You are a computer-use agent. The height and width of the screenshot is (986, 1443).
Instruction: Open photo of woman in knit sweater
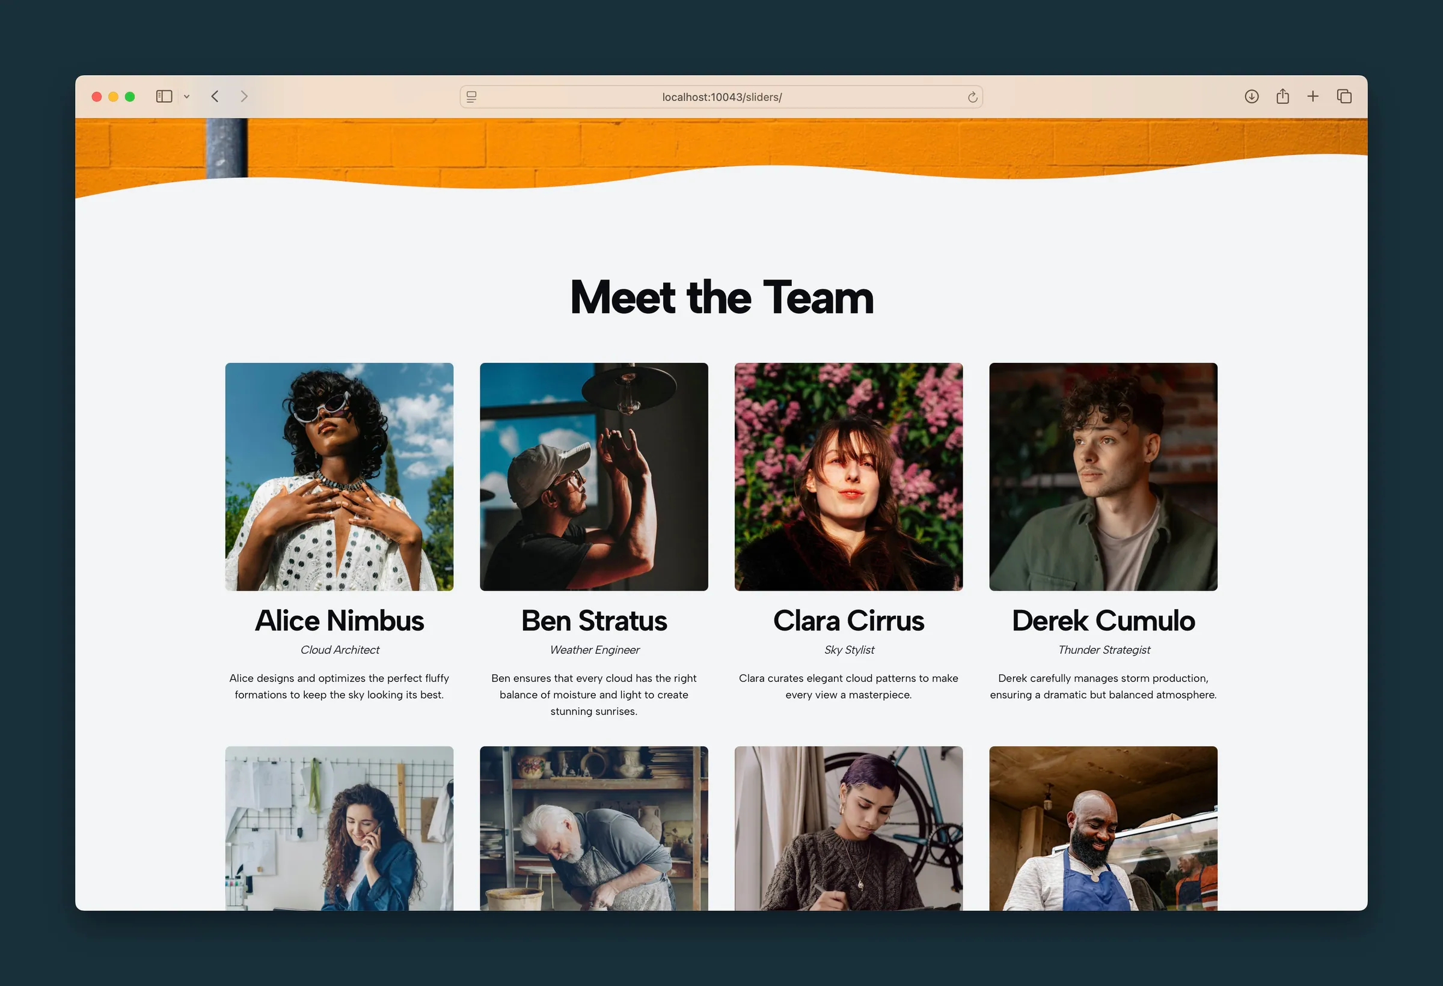pyautogui.click(x=849, y=829)
